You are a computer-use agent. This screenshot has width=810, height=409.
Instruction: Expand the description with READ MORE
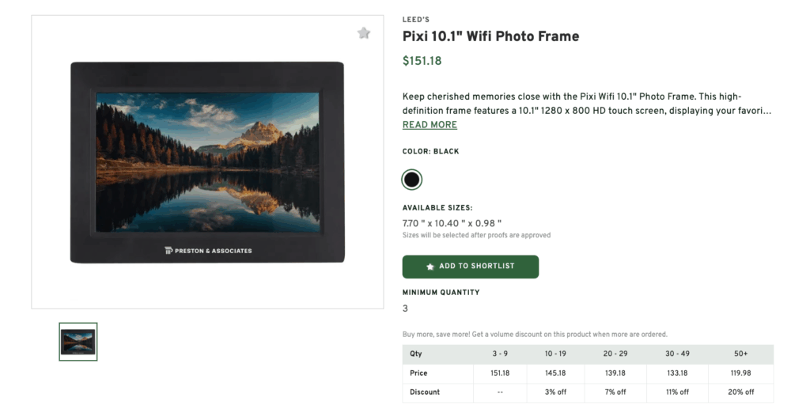click(430, 125)
